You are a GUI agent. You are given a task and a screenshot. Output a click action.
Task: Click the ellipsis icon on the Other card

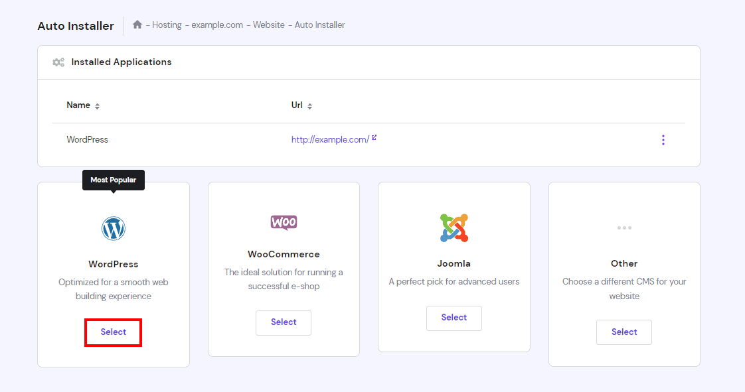[x=623, y=227]
